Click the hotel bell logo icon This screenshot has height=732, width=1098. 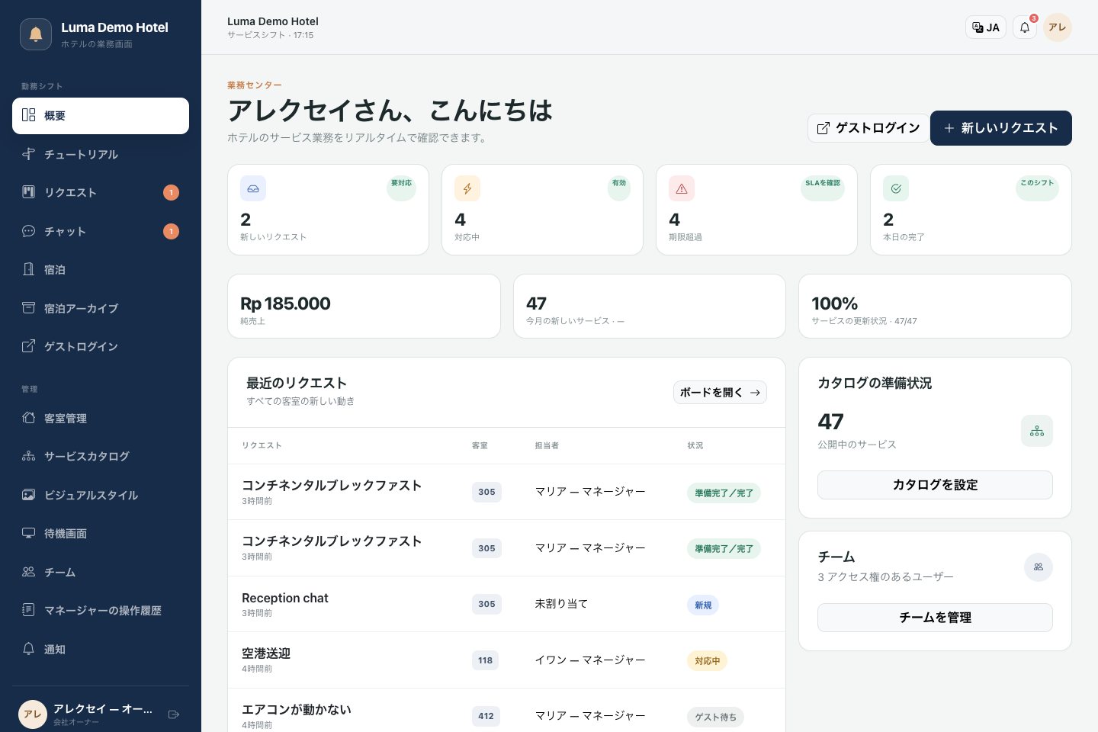(x=36, y=34)
